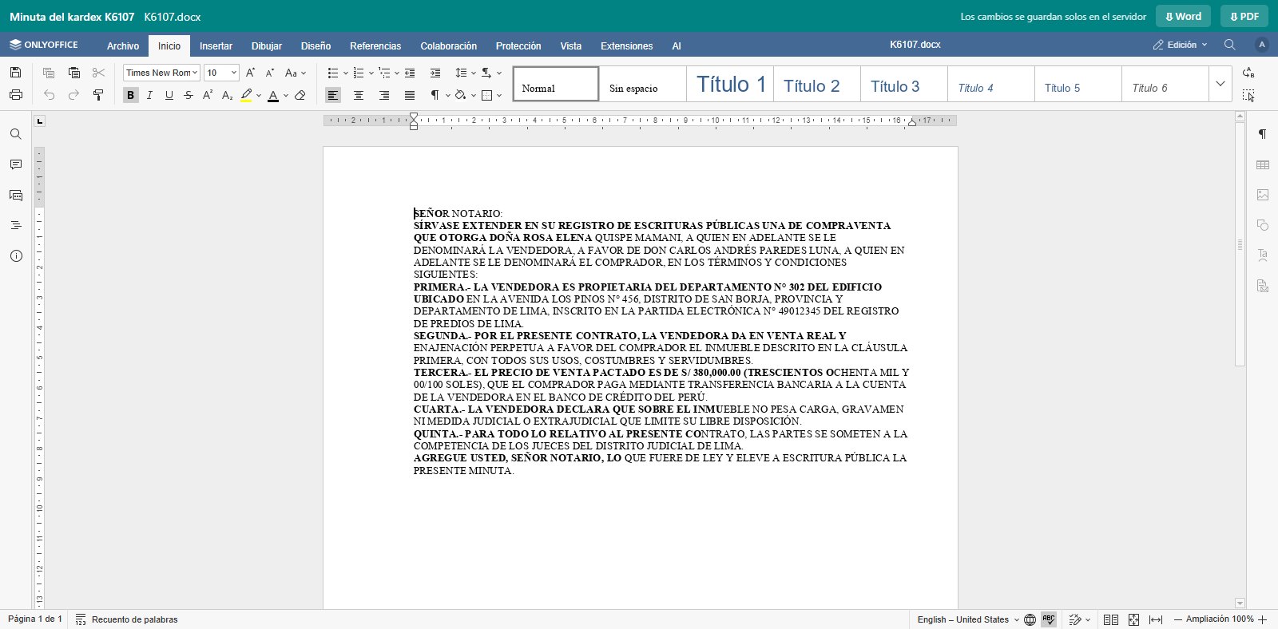Screen dimensions: 1278x629
Task: Download the document as Word
Action: 1183,16
